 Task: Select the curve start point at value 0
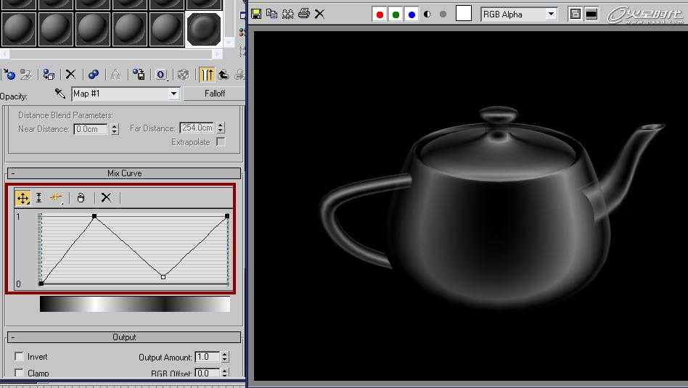pyautogui.click(x=41, y=284)
